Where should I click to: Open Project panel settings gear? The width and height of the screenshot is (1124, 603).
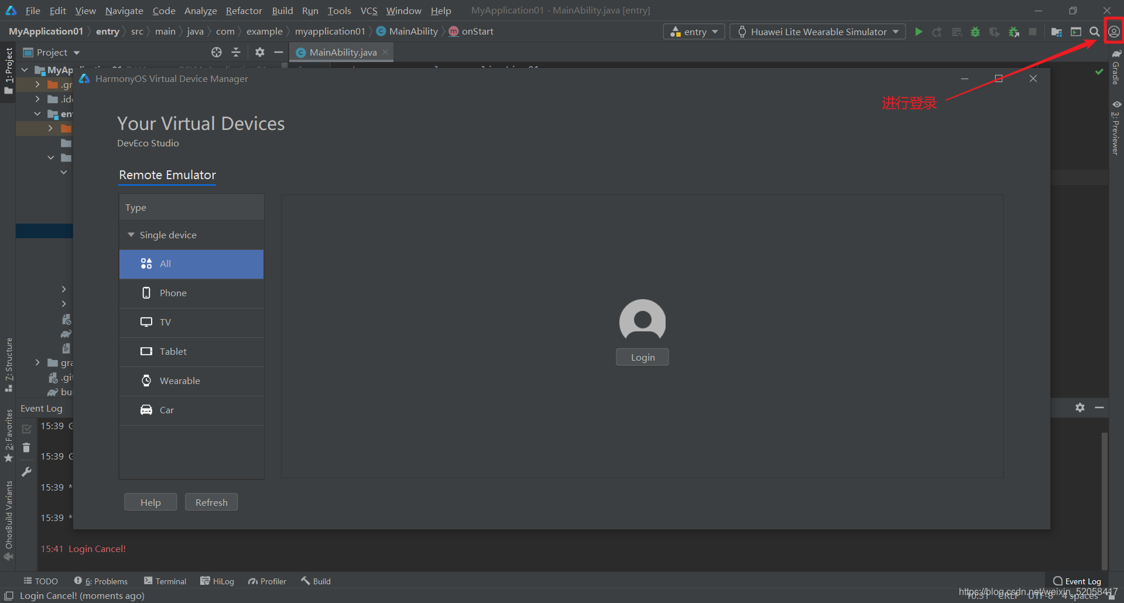click(x=260, y=52)
